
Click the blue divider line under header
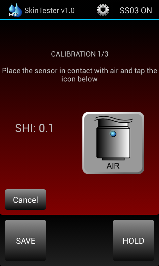coord(79,20)
